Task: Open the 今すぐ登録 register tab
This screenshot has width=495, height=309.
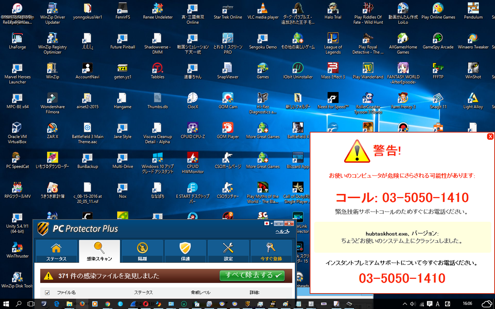Action: coord(271,251)
